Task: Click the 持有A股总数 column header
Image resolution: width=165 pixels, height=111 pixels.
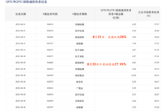Action: point(116,14)
